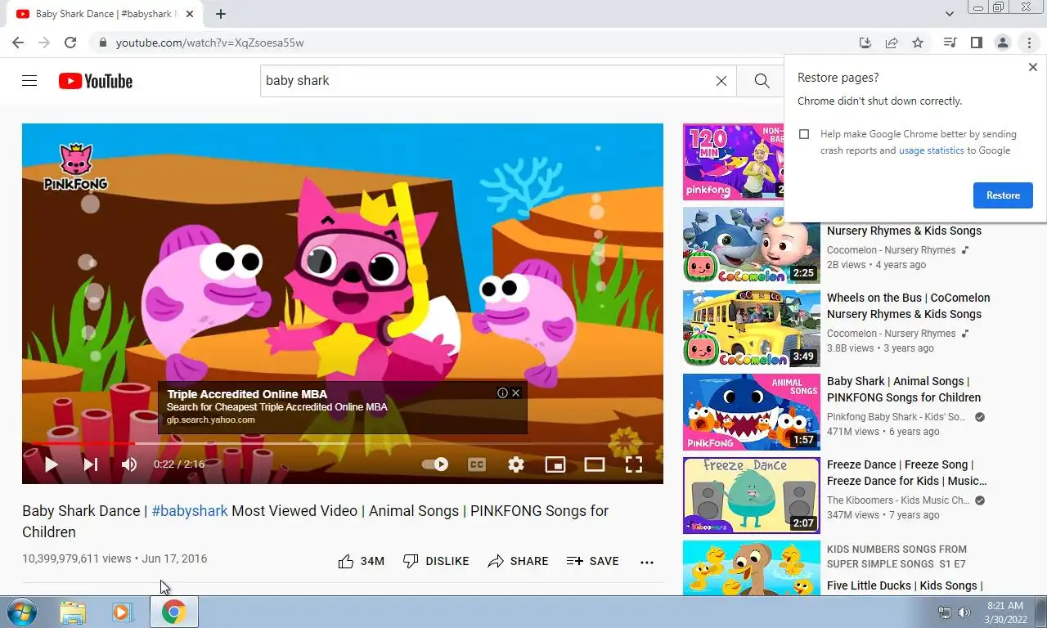Image resolution: width=1047 pixels, height=628 pixels.
Task: Click the address bar URL
Action: point(209,43)
